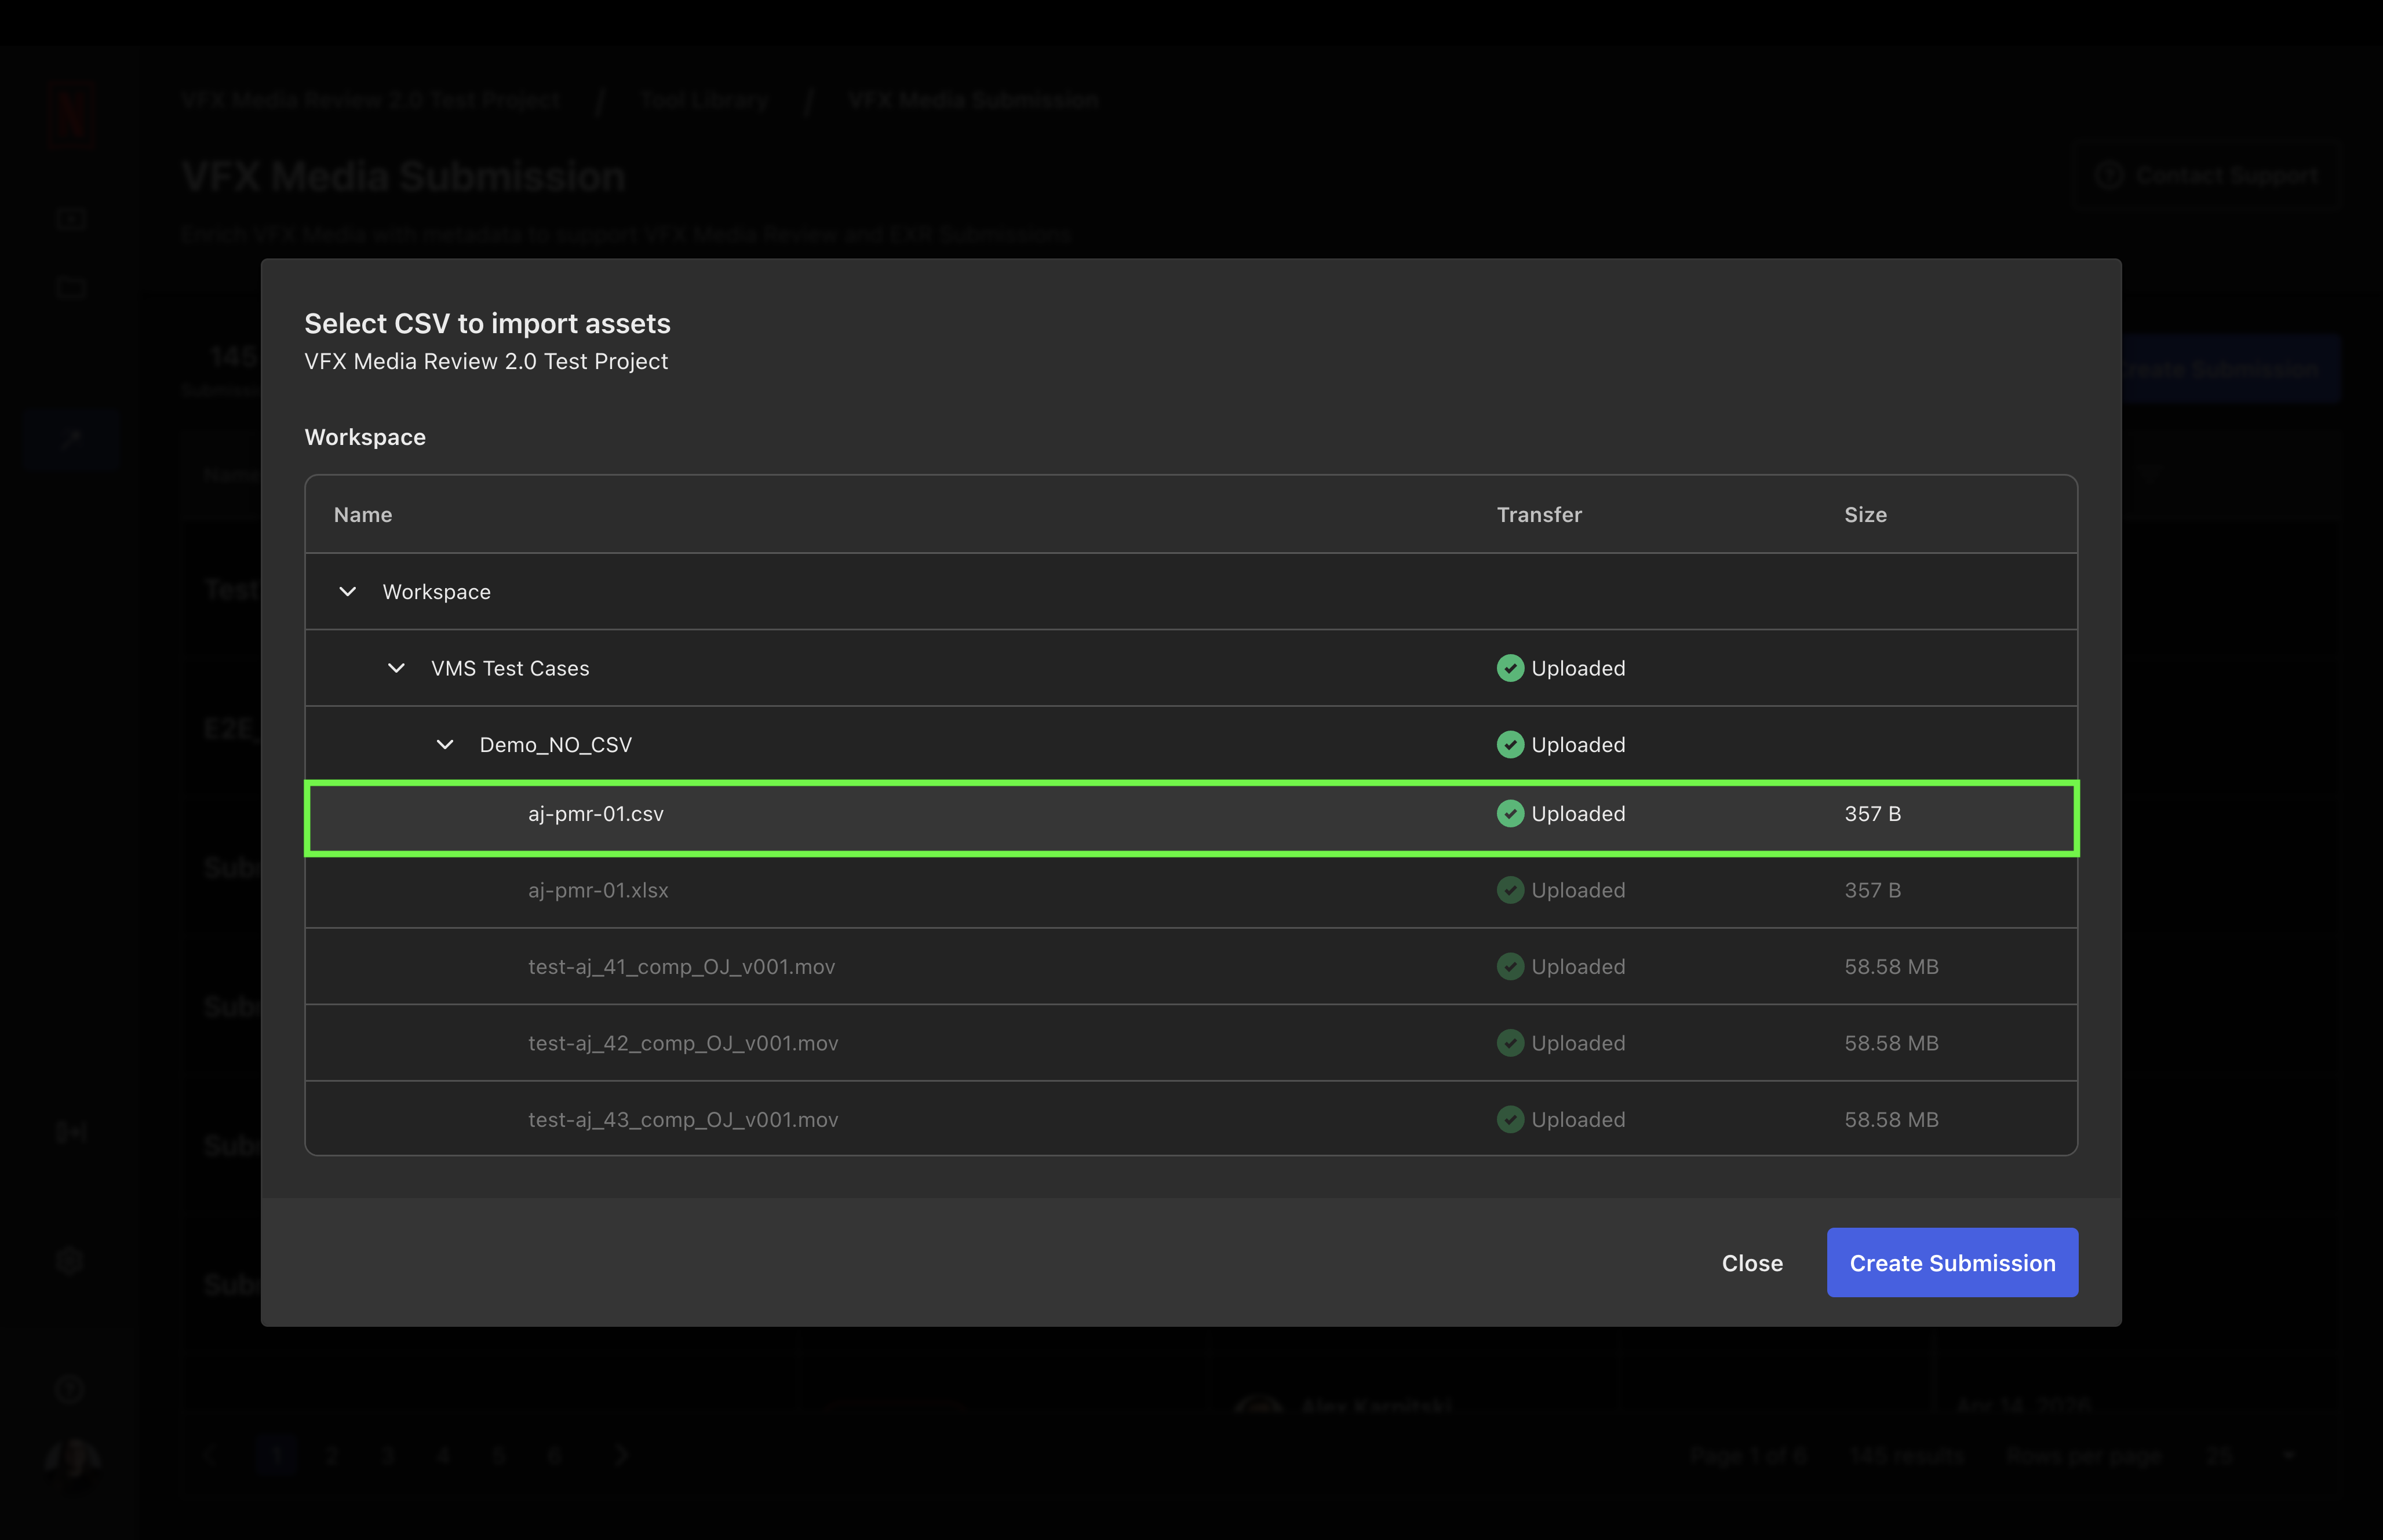Image resolution: width=2383 pixels, height=1540 pixels.
Task: Click the Size column header
Action: 1865,515
